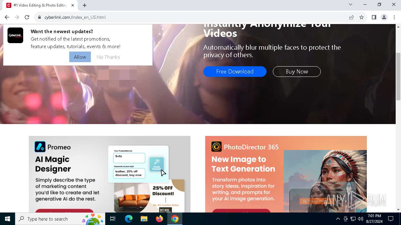
Task: Click the browser Back arrow
Action: pyautogui.click(x=7, y=17)
